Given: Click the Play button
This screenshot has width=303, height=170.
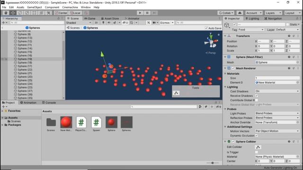Looking at the screenshot, I should 140,13.
